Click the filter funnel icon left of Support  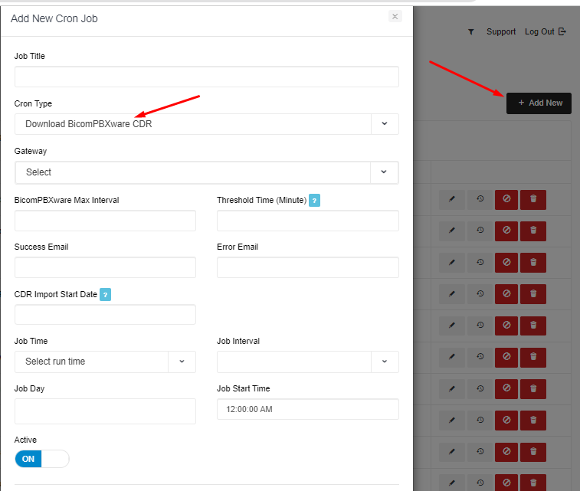click(x=470, y=32)
